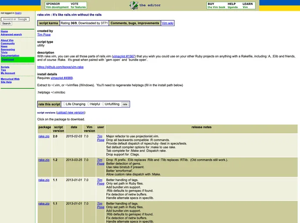Open Advanced search in sidebar
Screen dimensions: 300x223
click(x=11, y=34)
